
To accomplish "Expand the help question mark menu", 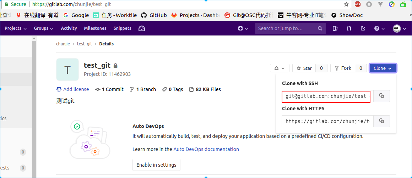I will (379, 28).
